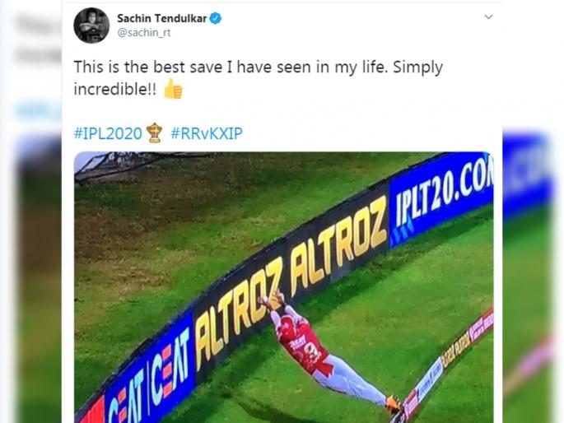
Task: Open Sachin Tendulkar's profile picture
Action: [x=91, y=26]
